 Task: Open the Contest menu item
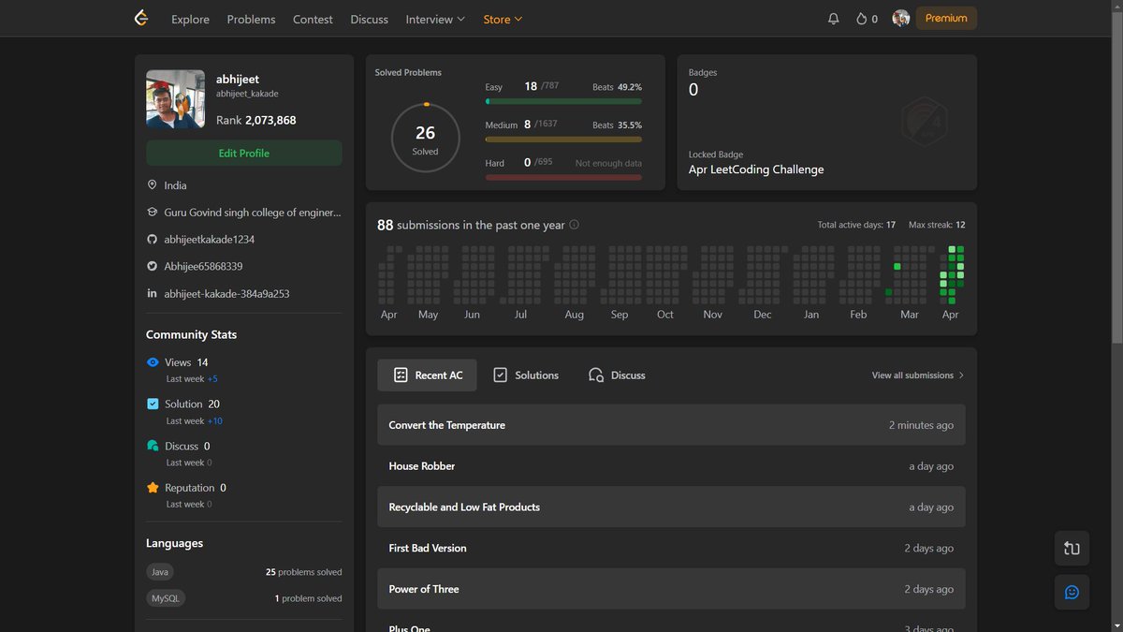tap(313, 19)
